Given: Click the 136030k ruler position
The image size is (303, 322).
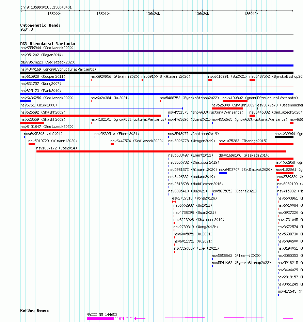Looking at the screenshot, I should pos(202,14).
